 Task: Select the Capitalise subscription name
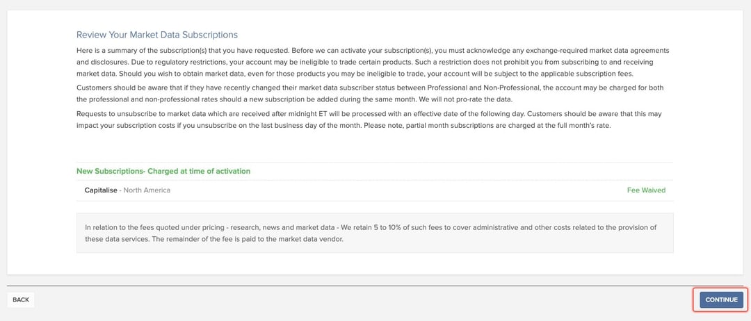point(101,190)
